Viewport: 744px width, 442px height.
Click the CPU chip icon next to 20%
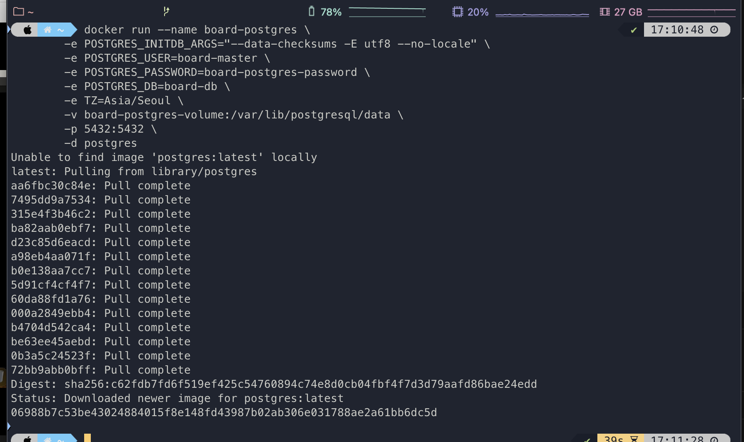457,12
